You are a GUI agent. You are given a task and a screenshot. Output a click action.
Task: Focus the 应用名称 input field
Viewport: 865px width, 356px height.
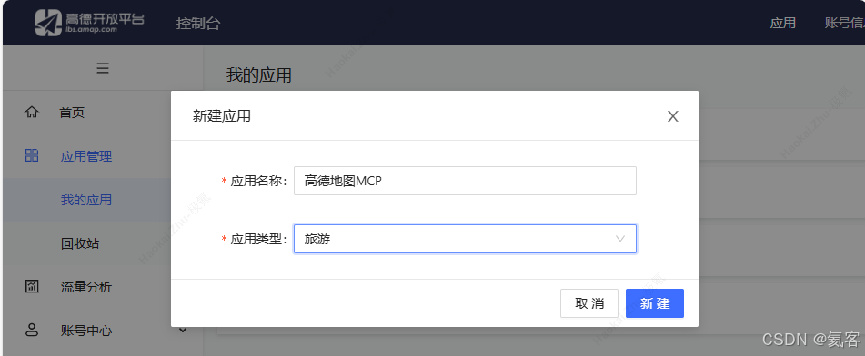(x=465, y=181)
